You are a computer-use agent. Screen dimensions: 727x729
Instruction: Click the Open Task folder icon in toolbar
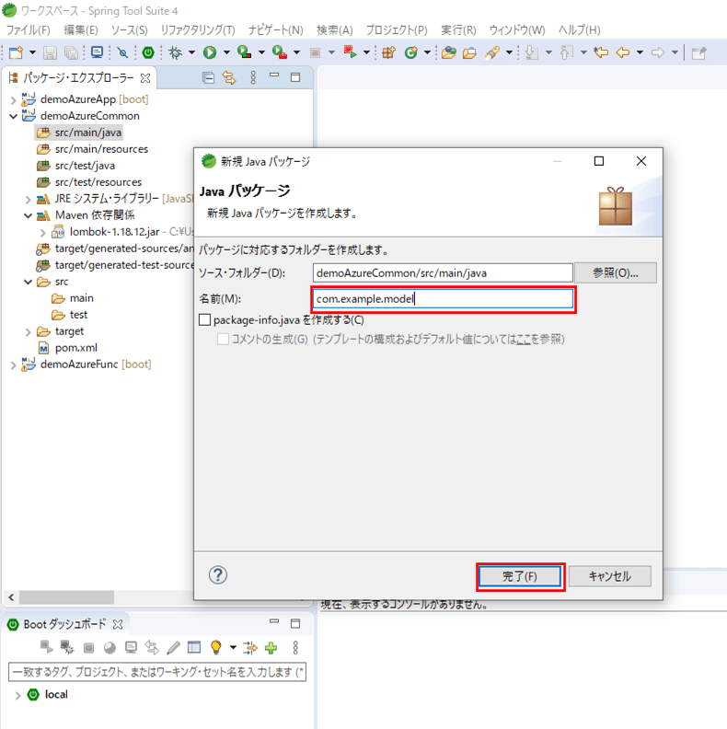(x=469, y=52)
